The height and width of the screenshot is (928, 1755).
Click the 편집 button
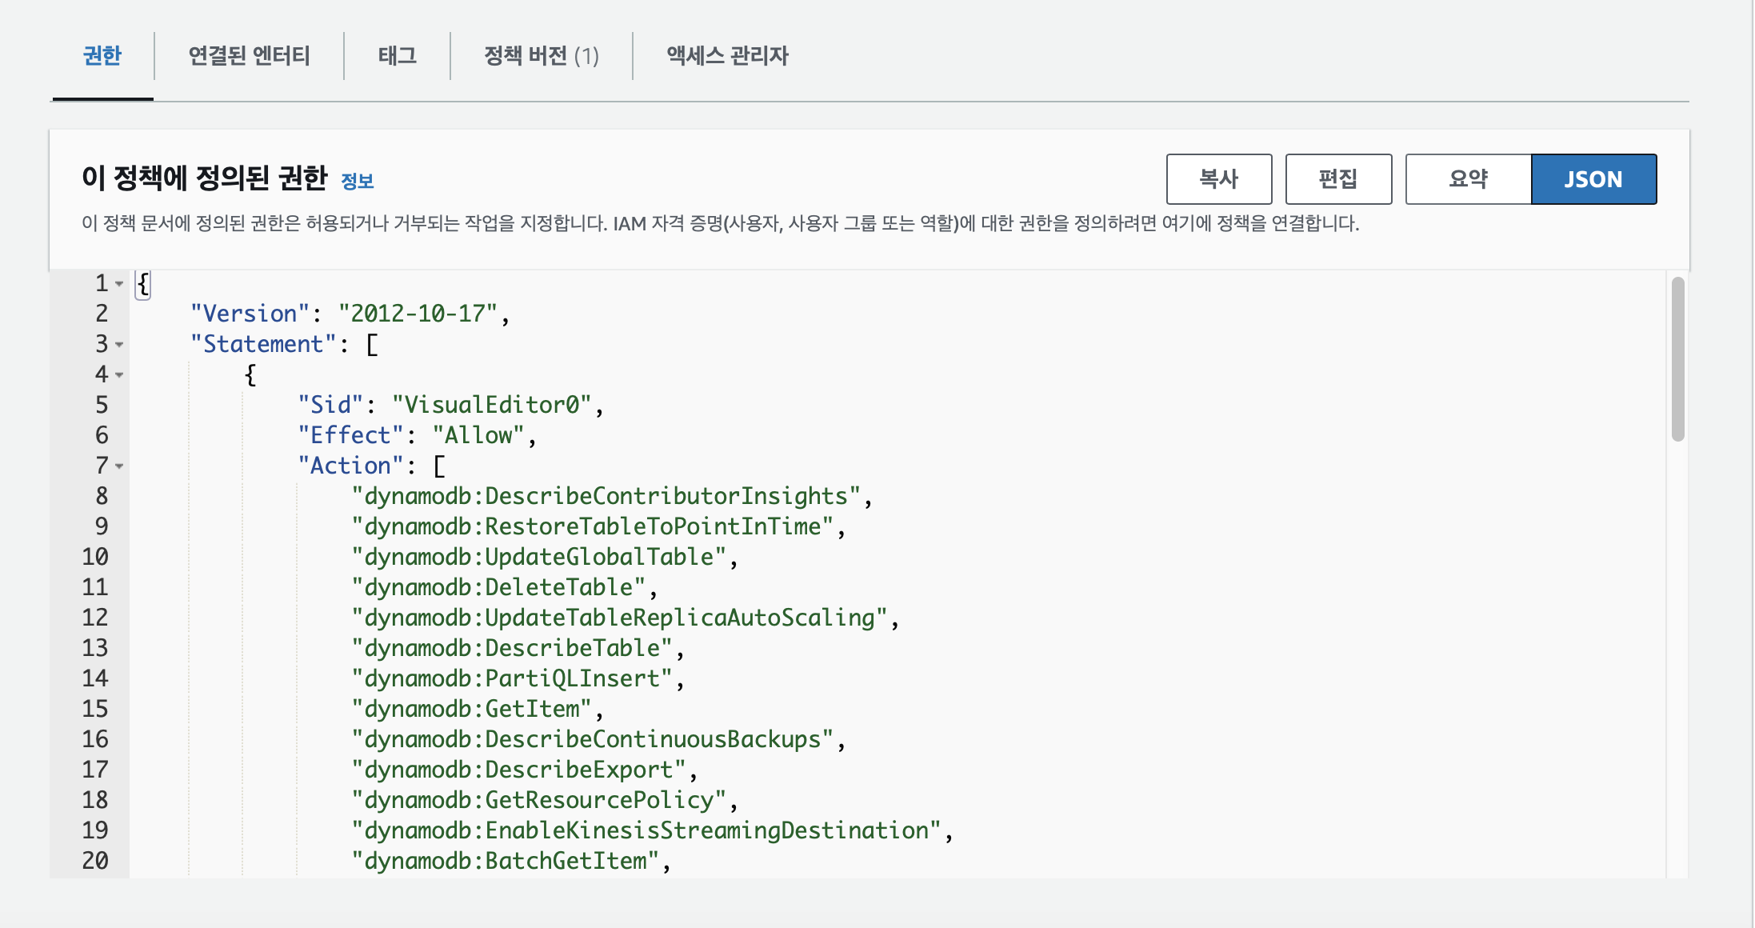click(x=1338, y=179)
